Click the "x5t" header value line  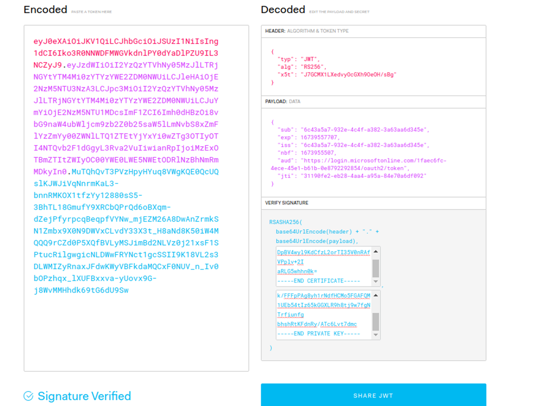pos(337,75)
